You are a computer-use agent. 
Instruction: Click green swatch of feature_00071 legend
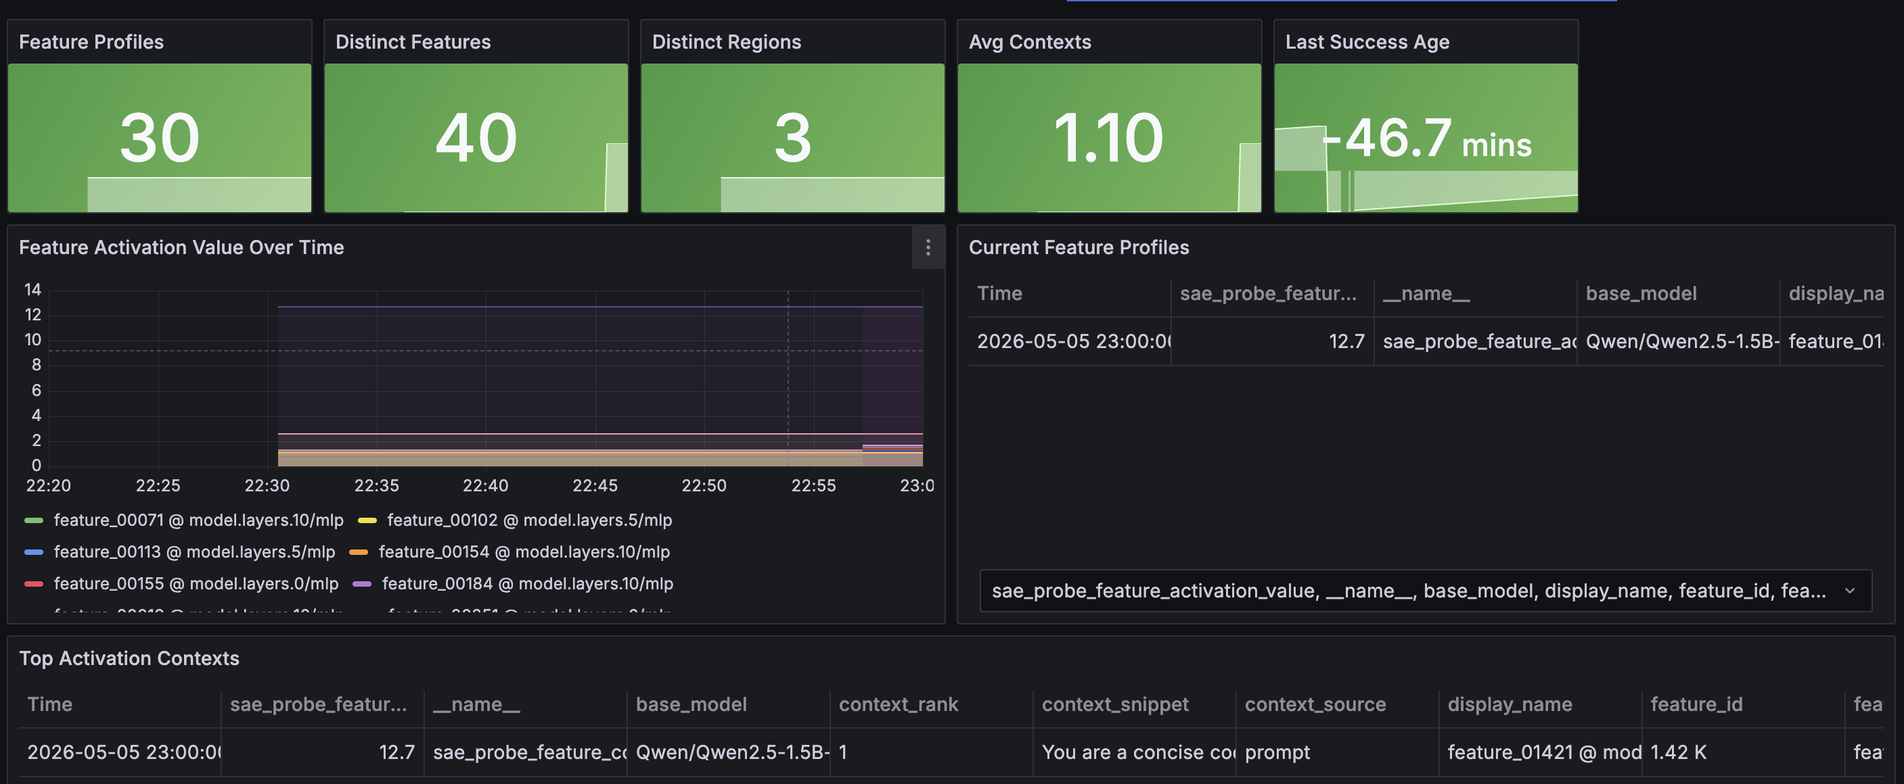(x=34, y=520)
